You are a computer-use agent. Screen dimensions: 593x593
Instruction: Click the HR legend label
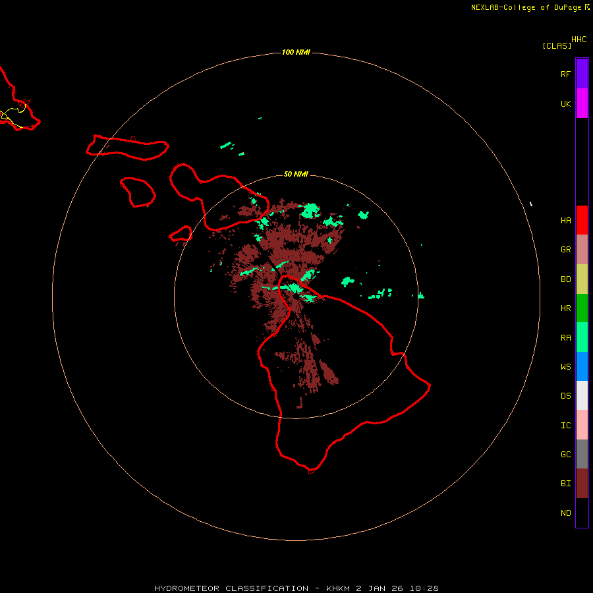(565, 308)
